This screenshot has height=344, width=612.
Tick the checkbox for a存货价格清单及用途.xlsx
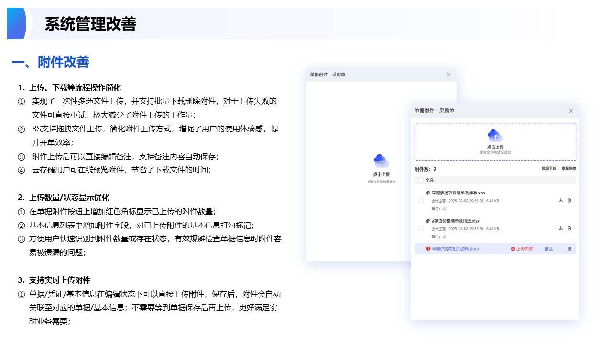pos(421,228)
